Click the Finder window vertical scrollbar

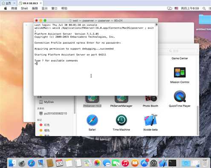[x=197, y=120]
